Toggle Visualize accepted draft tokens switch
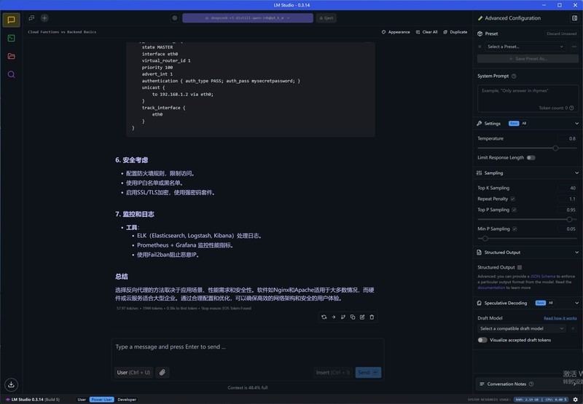Image resolution: width=583 pixels, height=404 pixels. coord(482,340)
